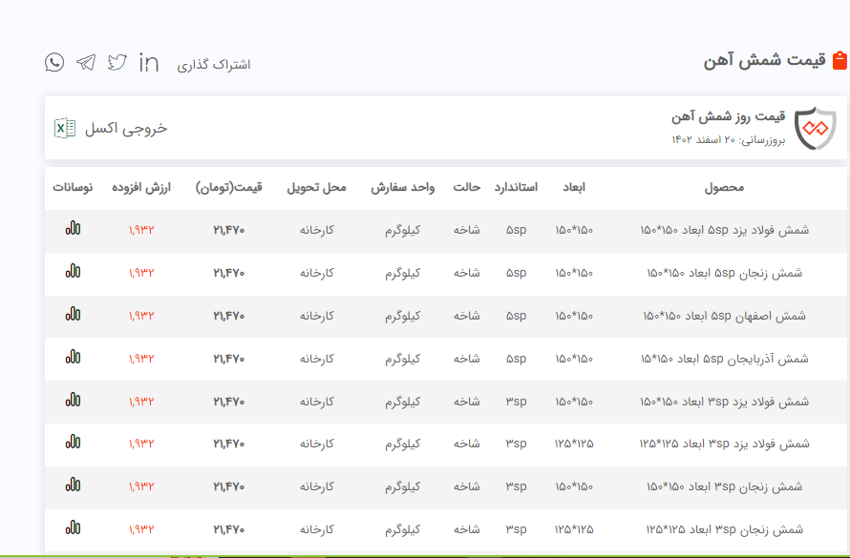The width and height of the screenshot is (850, 558).
Task: Click the ارزش افزوده column header
Action: pos(141,187)
